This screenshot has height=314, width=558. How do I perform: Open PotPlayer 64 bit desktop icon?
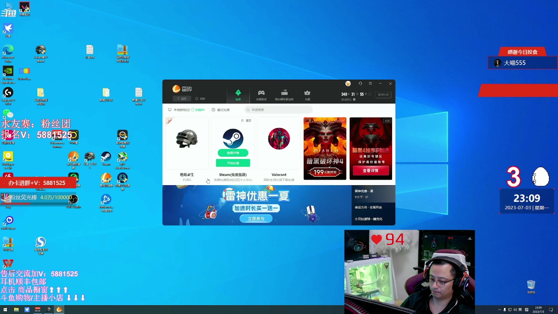pyautogui.click(x=8, y=160)
